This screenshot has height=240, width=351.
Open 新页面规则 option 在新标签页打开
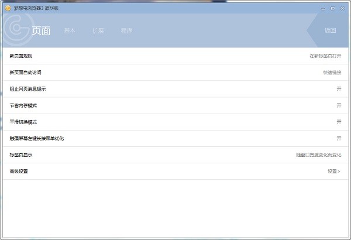[325, 56]
